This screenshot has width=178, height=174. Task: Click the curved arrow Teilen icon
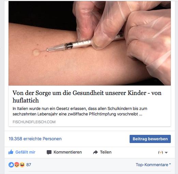[x=95, y=152]
